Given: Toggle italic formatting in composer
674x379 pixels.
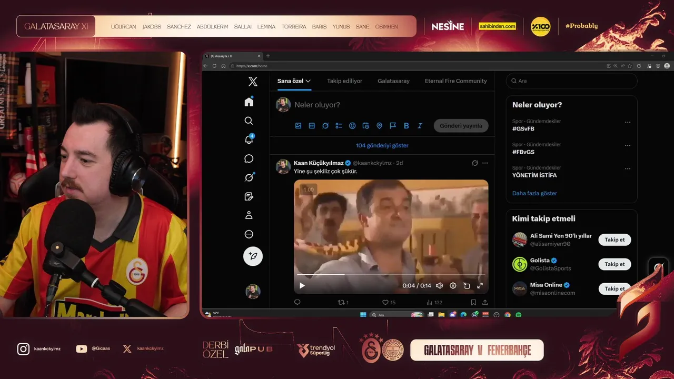Looking at the screenshot, I should 420,126.
